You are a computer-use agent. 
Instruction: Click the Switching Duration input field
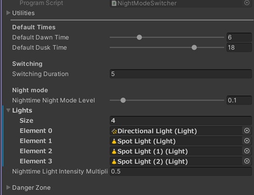tap(181, 74)
